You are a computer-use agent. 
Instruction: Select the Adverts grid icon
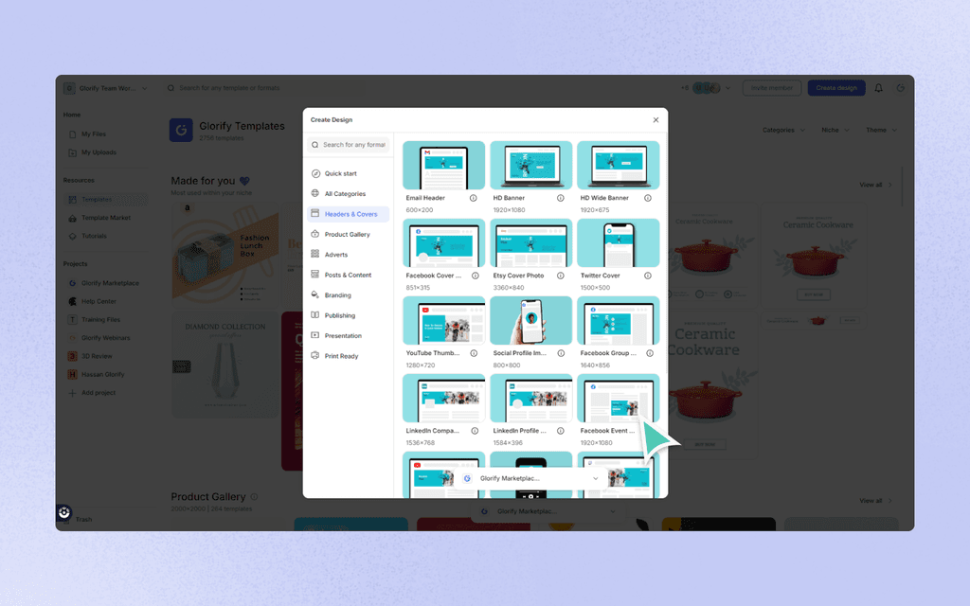[316, 255]
